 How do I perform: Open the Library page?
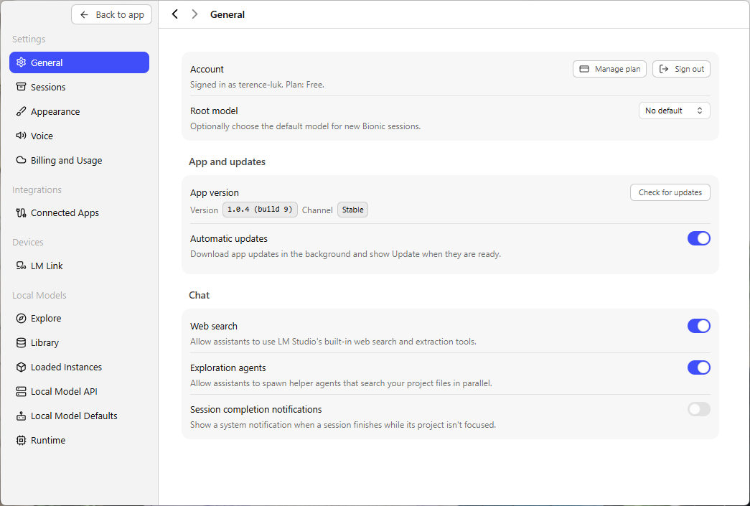[80, 343]
